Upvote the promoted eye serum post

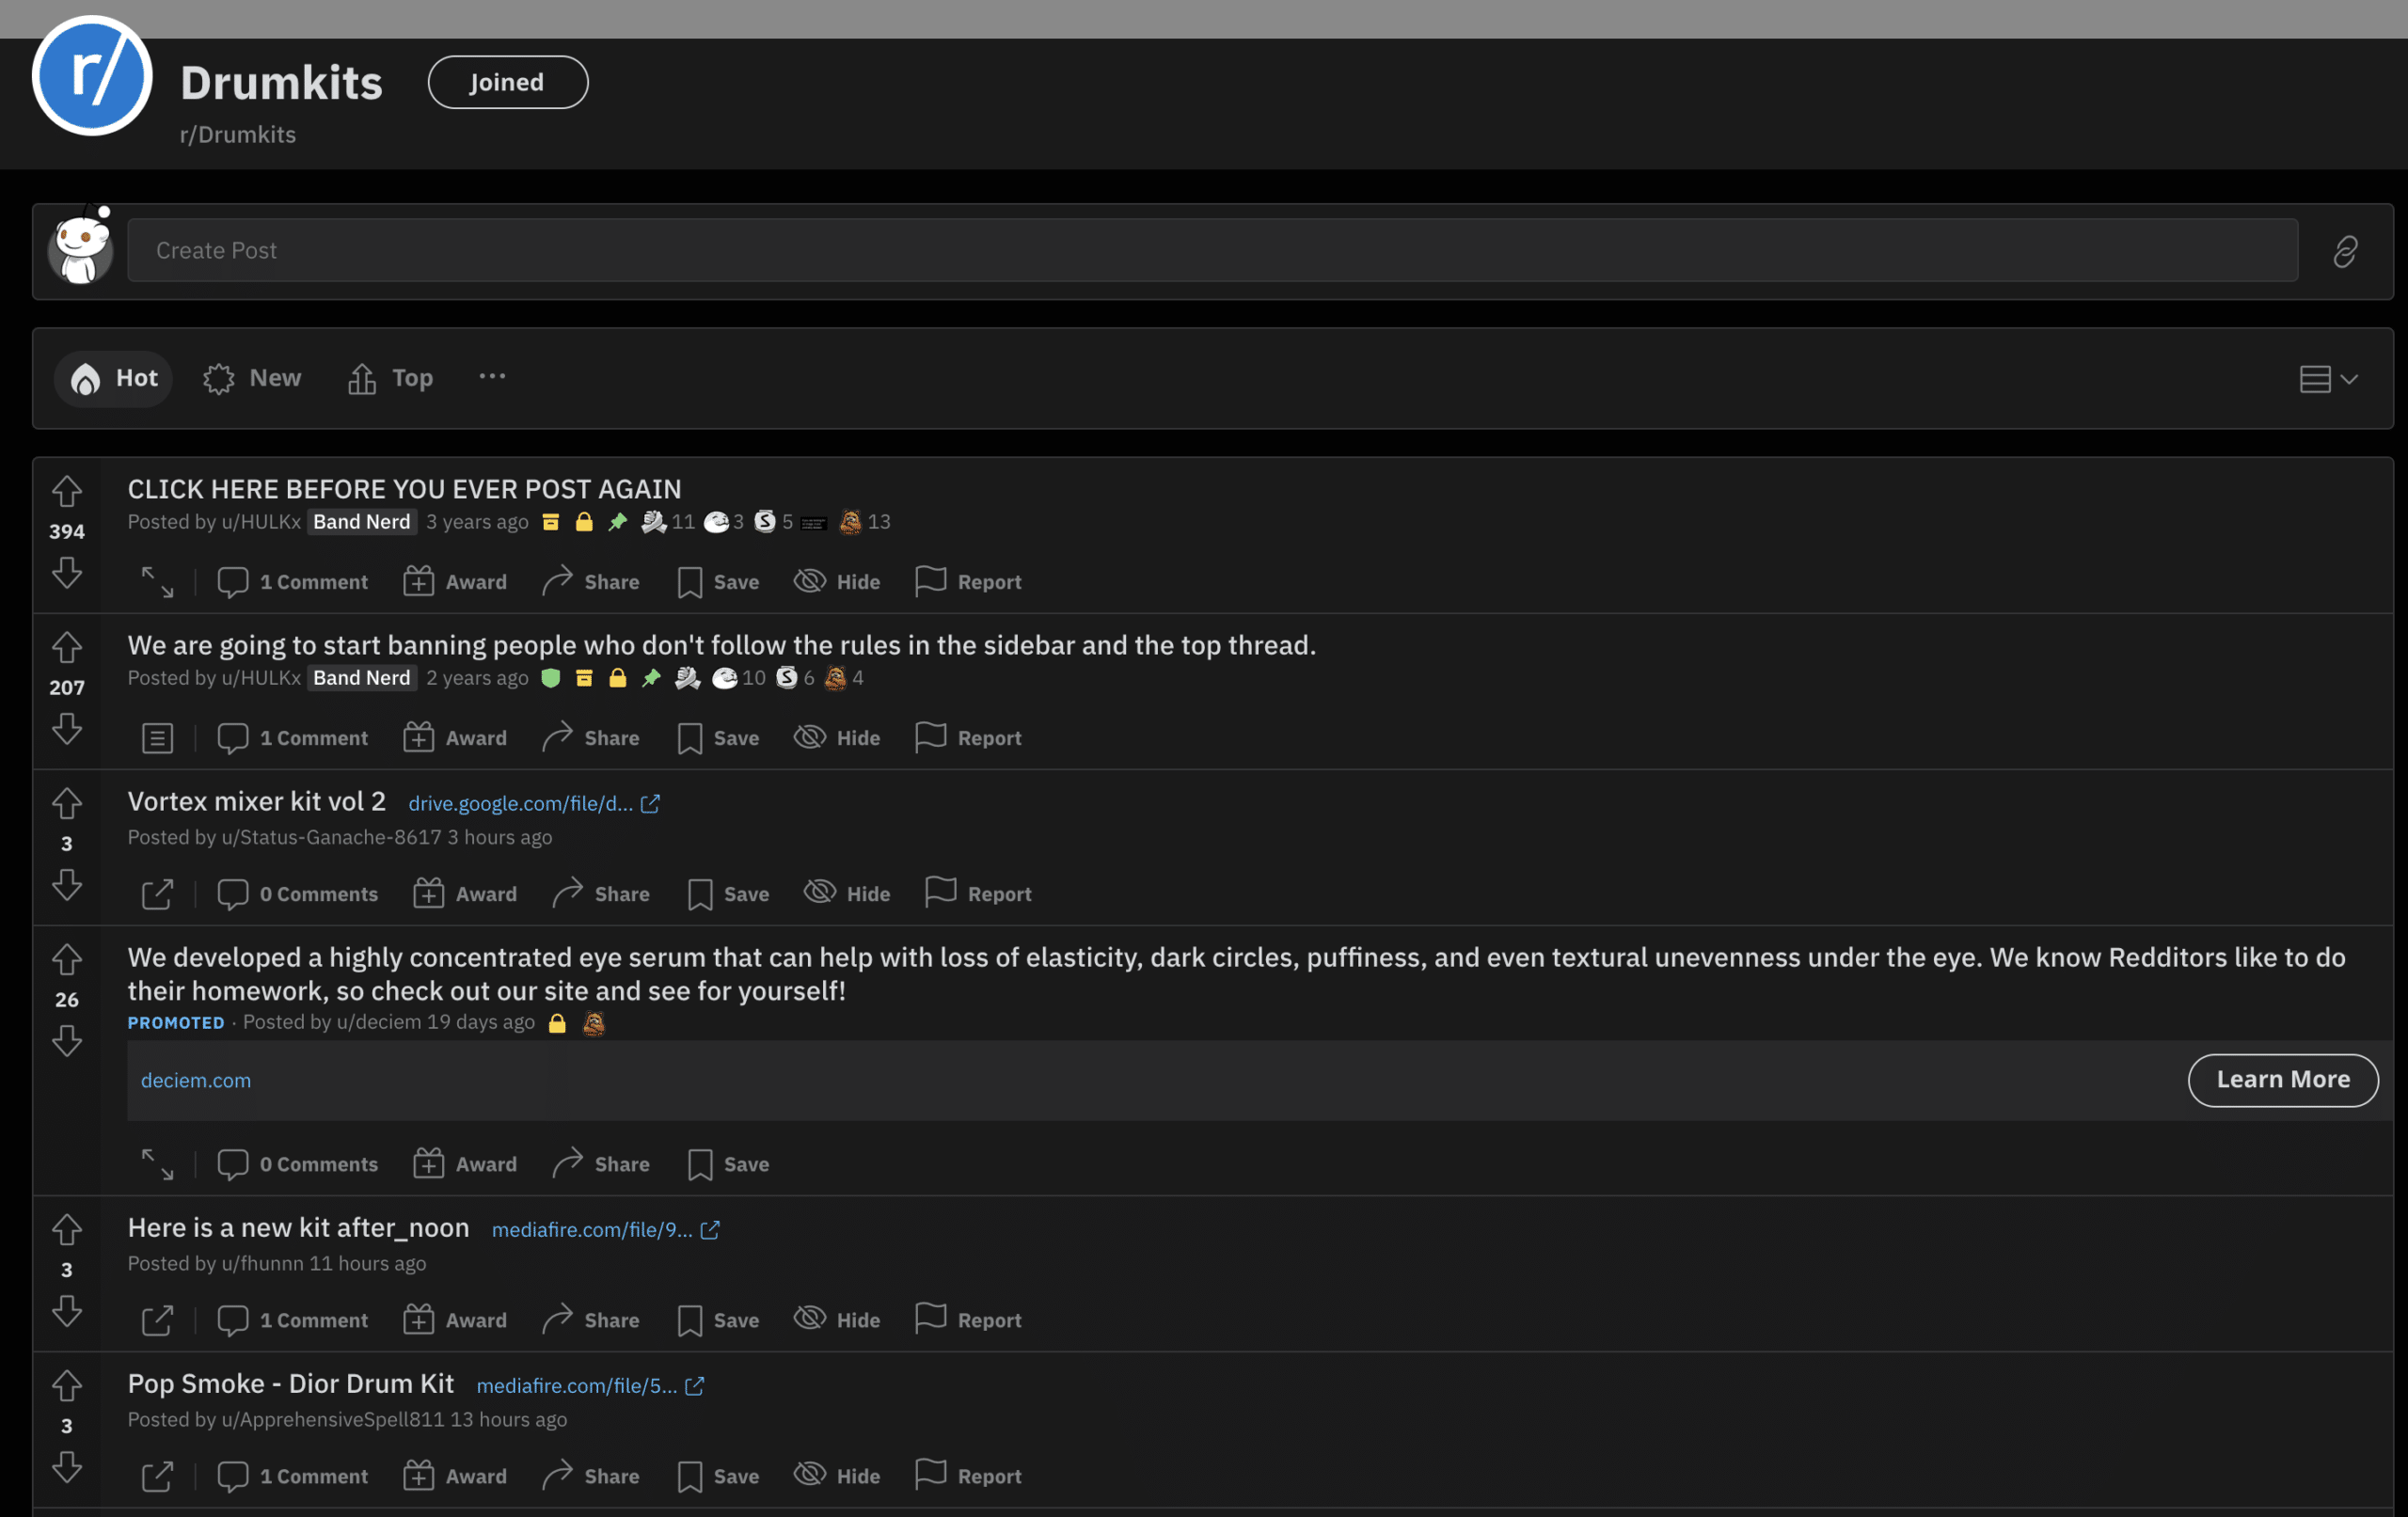click(67, 959)
